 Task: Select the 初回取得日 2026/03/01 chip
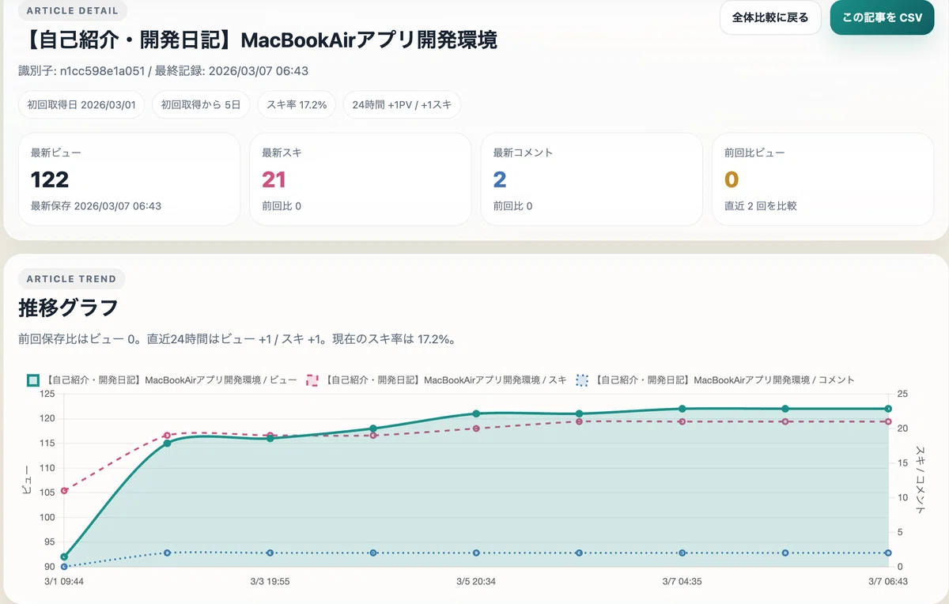(x=81, y=104)
